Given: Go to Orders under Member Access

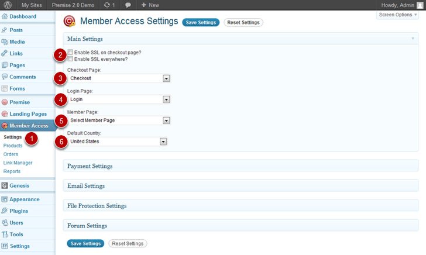Looking at the screenshot, I should coord(11,154).
